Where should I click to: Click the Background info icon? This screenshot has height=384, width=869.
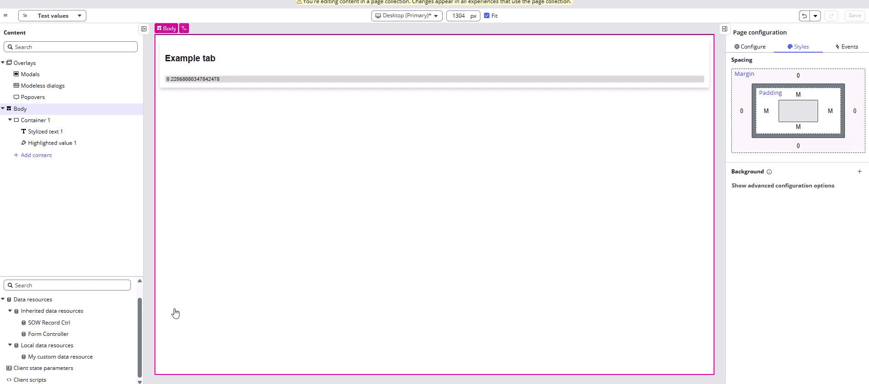tap(769, 172)
